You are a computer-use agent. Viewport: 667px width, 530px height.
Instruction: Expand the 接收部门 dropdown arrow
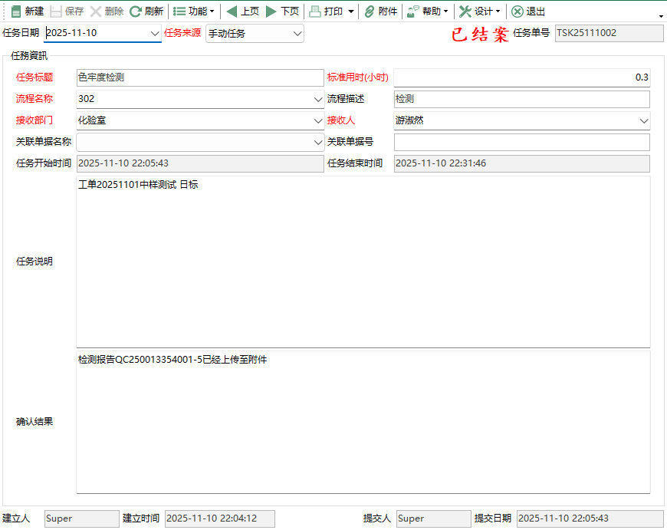click(318, 121)
